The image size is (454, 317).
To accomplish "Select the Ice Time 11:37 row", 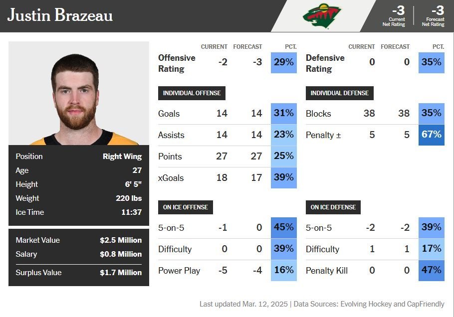I will (x=79, y=212).
